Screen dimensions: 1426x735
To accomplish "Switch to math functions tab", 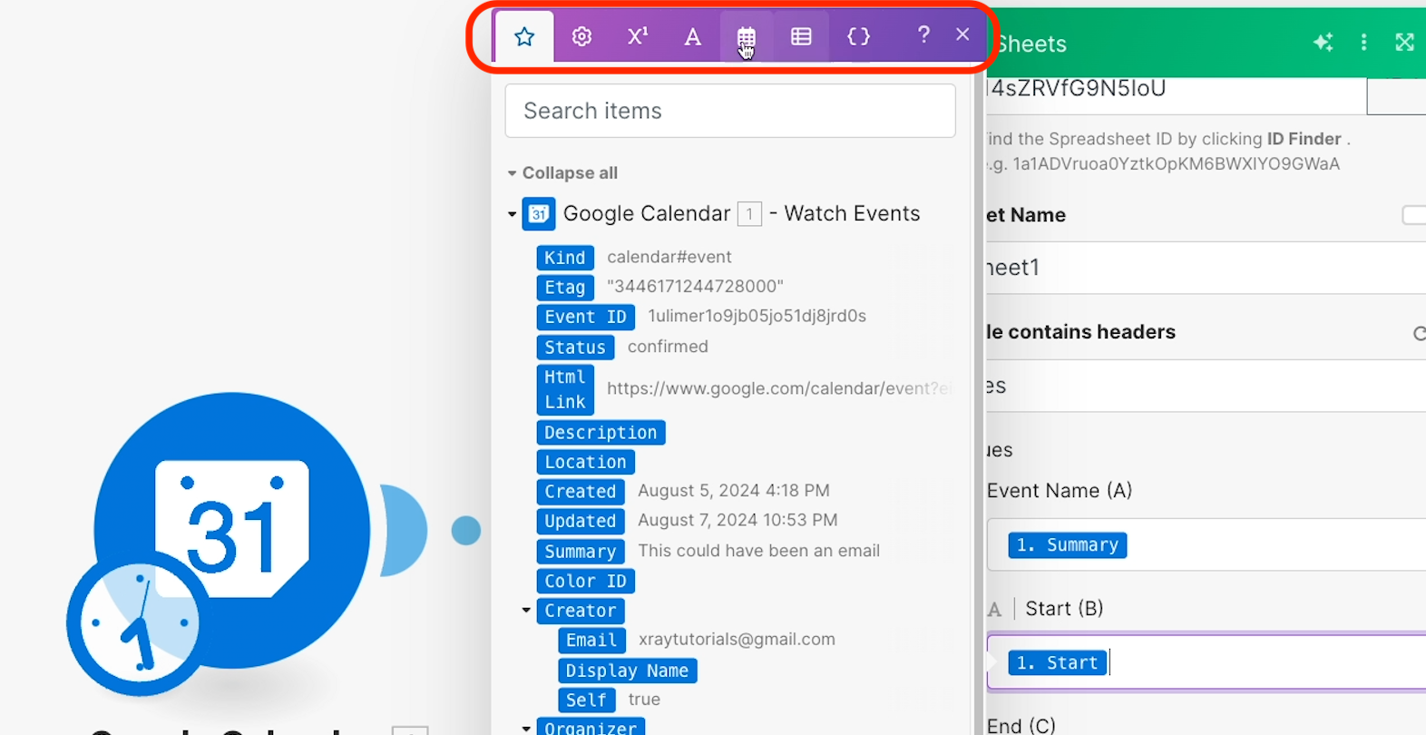I will [638, 36].
